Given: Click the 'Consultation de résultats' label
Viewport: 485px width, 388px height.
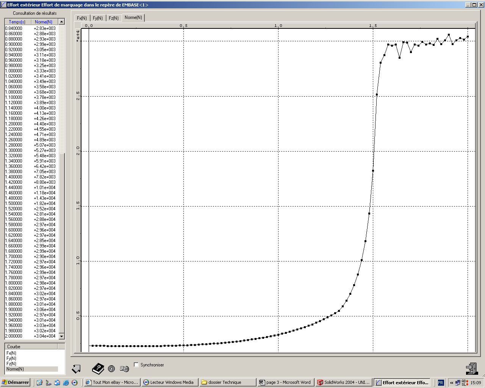Looking at the screenshot, I should coord(35,13).
